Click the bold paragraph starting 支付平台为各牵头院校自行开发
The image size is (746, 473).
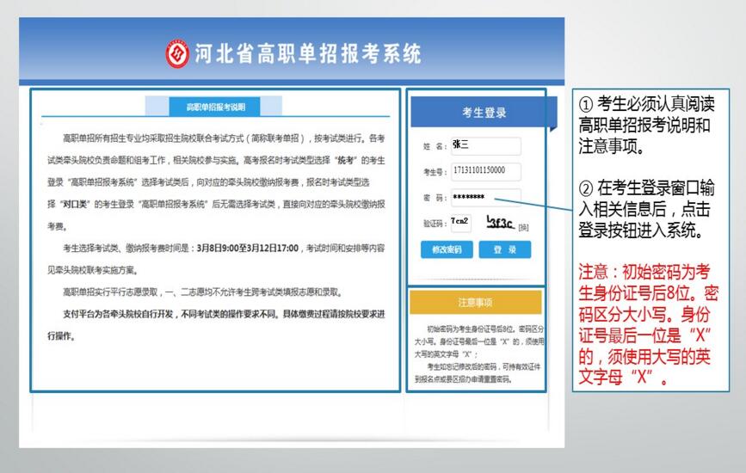[216, 325]
